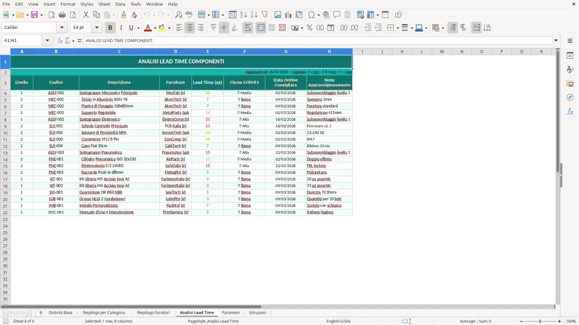Image resolution: width=579 pixels, height=325 pixels.
Task: Open the Sheet menu
Action: pyautogui.click(x=104, y=4)
